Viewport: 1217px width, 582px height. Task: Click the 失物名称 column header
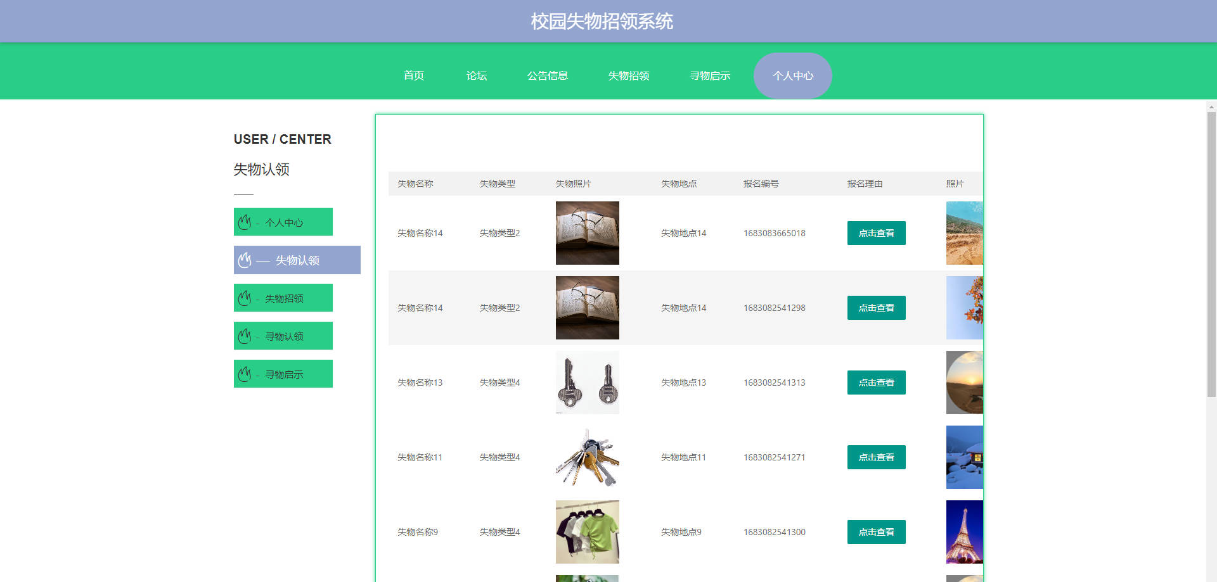pyautogui.click(x=415, y=184)
